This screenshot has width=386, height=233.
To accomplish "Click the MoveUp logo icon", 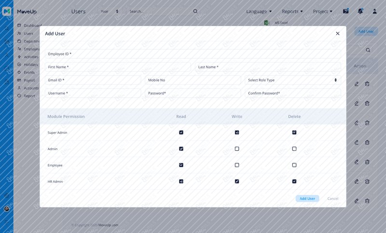I will point(7,11).
